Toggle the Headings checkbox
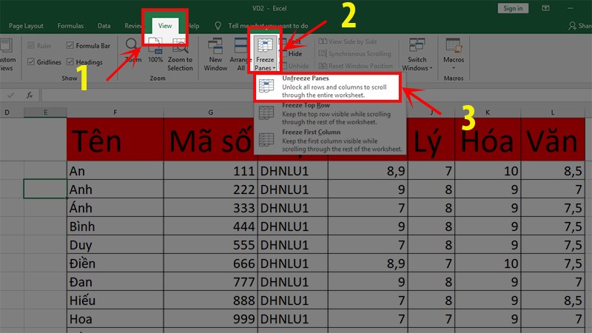The width and height of the screenshot is (592, 333). [70, 62]
